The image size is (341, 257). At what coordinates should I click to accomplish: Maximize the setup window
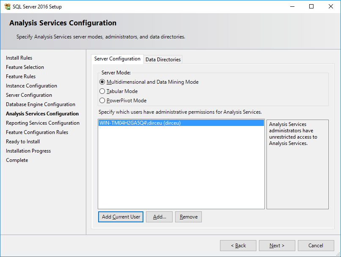click(311, 6)
